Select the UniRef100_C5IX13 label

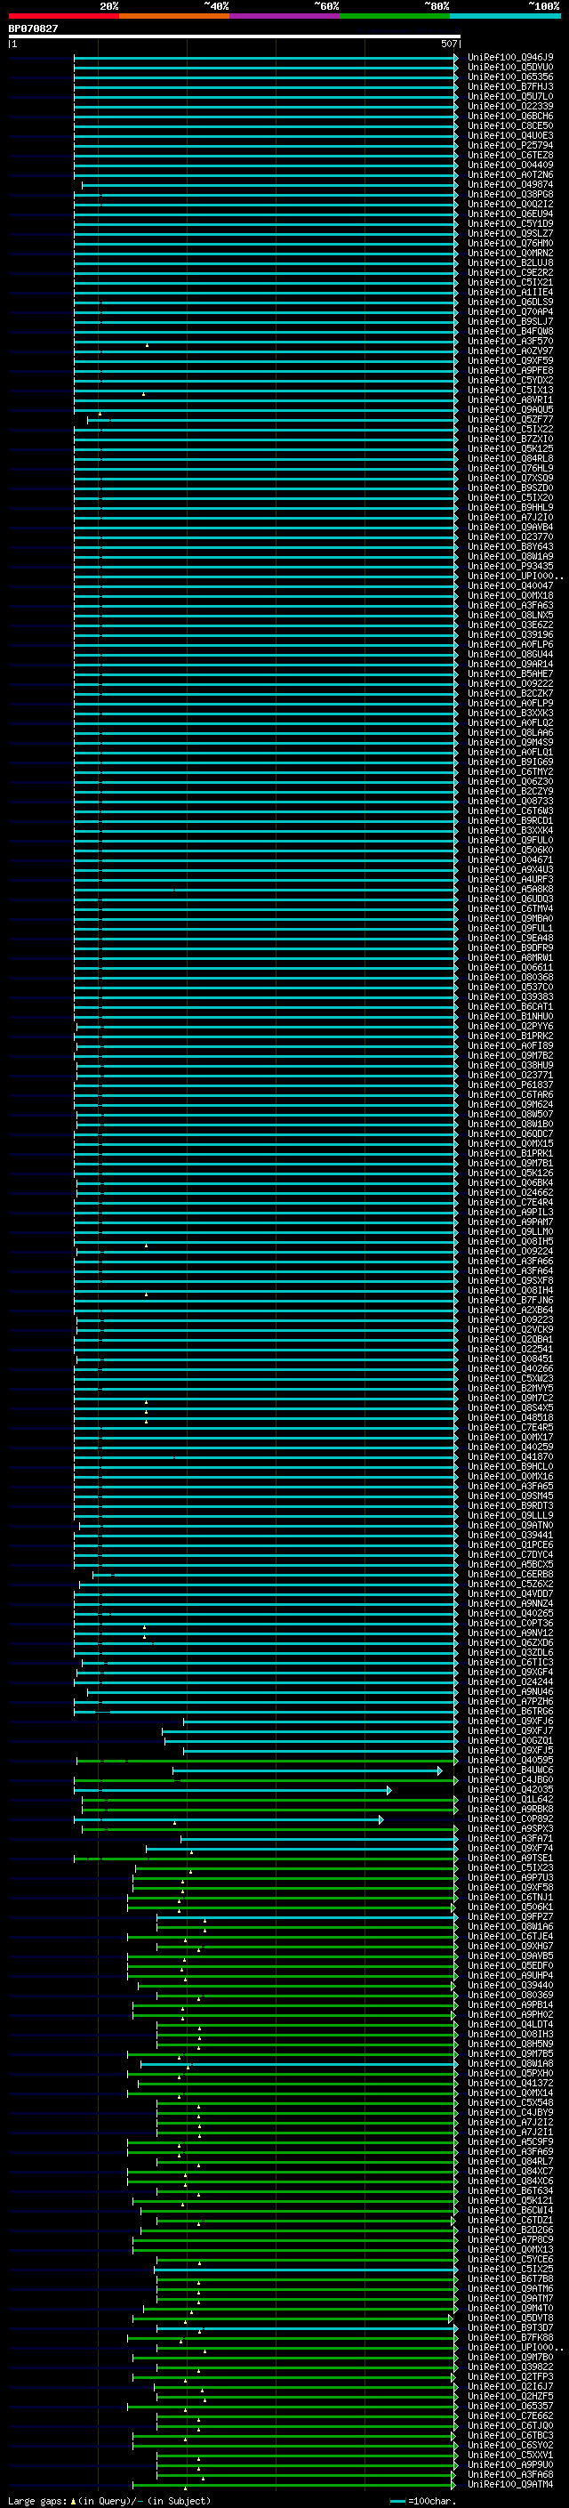[509, 391]
